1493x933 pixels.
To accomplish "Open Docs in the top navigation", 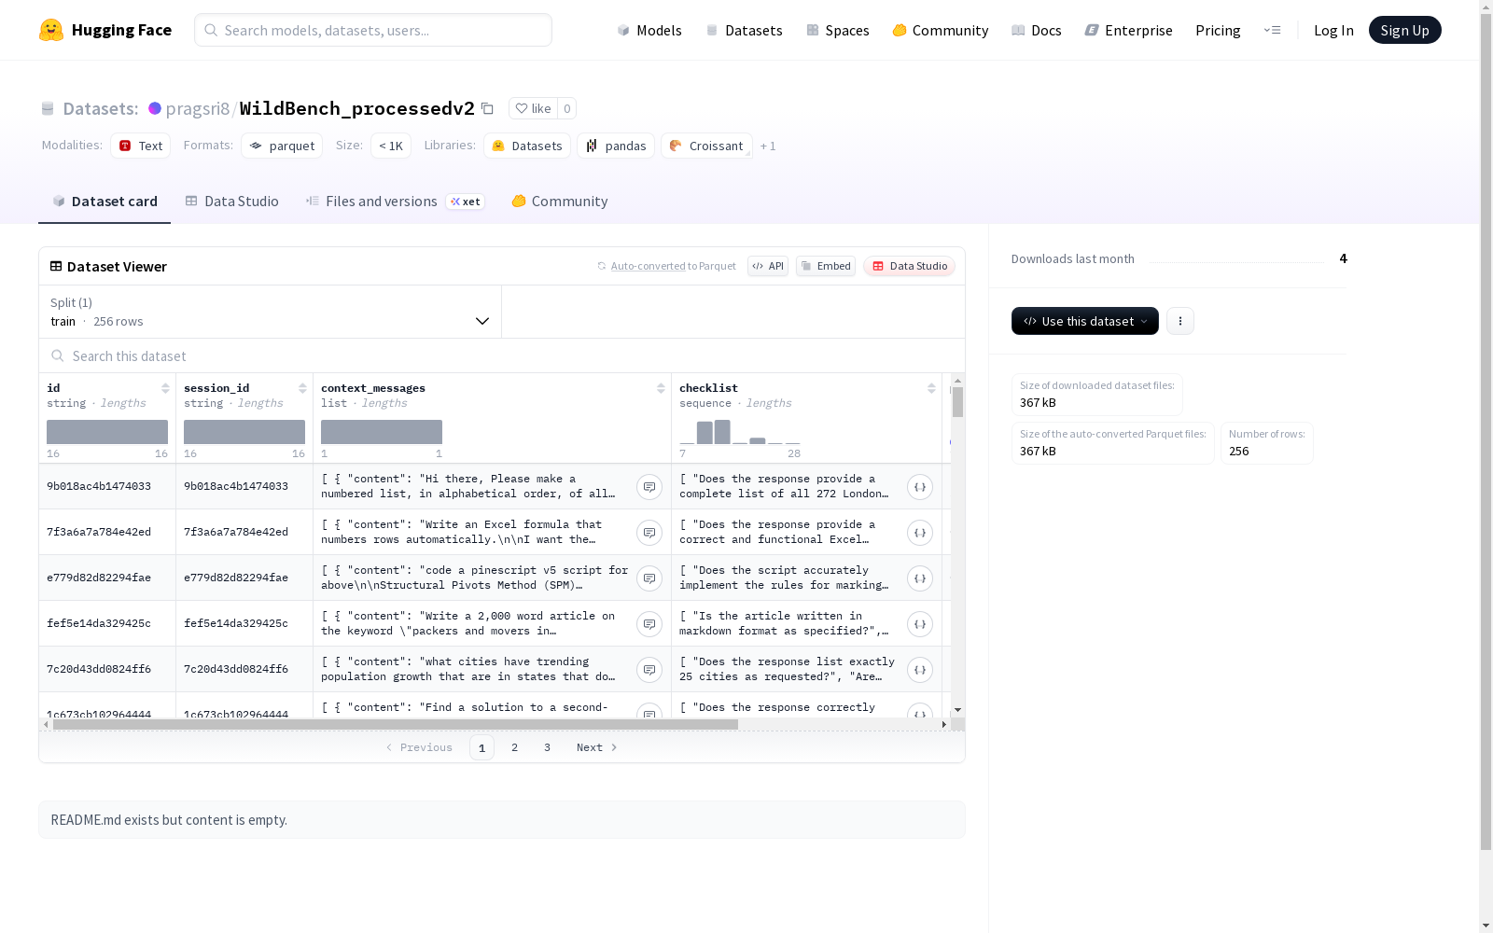I will coord(1037,30).
